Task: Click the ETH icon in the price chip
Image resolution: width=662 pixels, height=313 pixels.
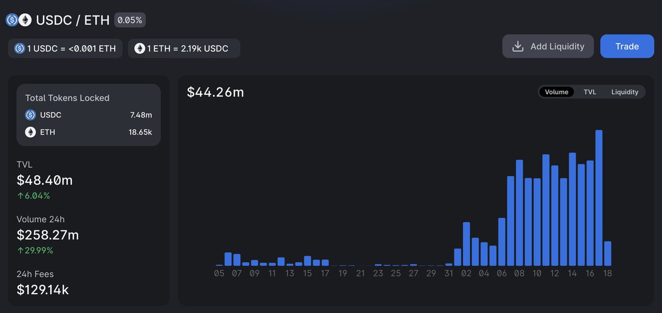Action: point(140,48)
